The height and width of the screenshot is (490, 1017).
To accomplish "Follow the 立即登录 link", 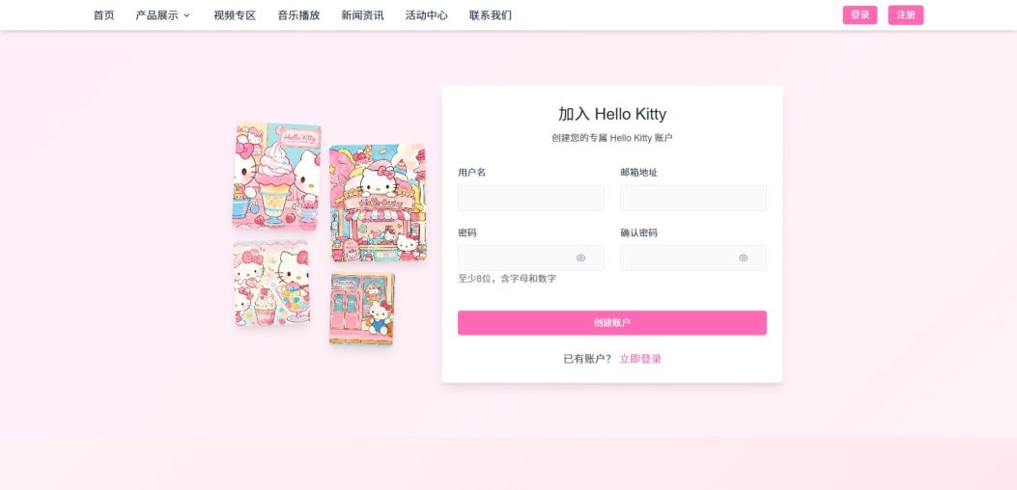I will [640, 359].
